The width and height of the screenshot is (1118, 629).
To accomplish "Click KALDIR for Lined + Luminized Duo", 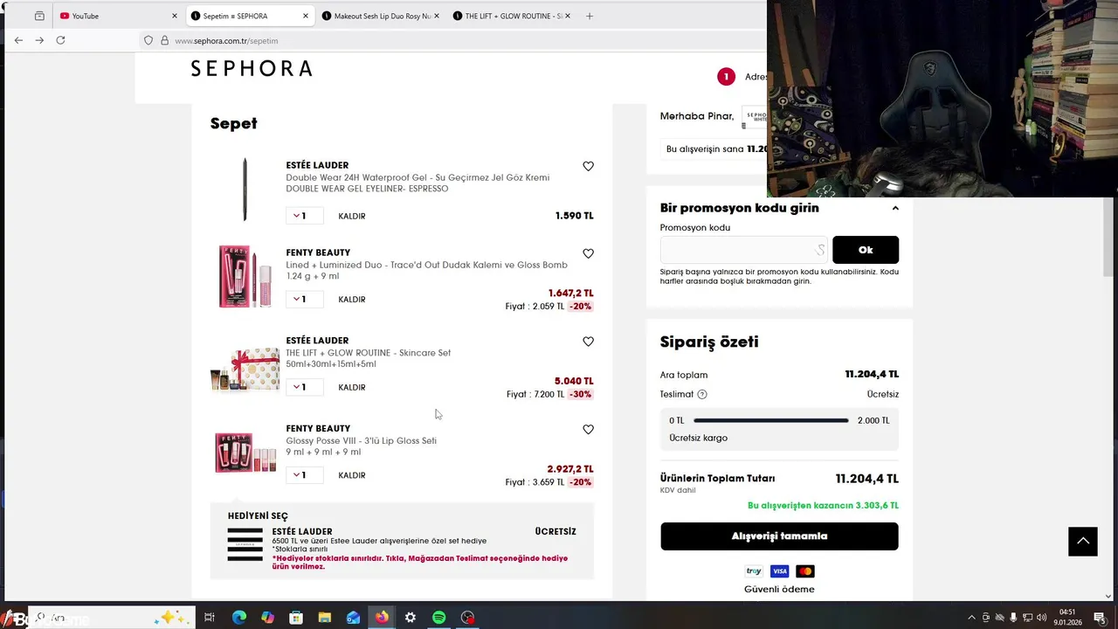I will pyautogui.click(x=352, y=300).
